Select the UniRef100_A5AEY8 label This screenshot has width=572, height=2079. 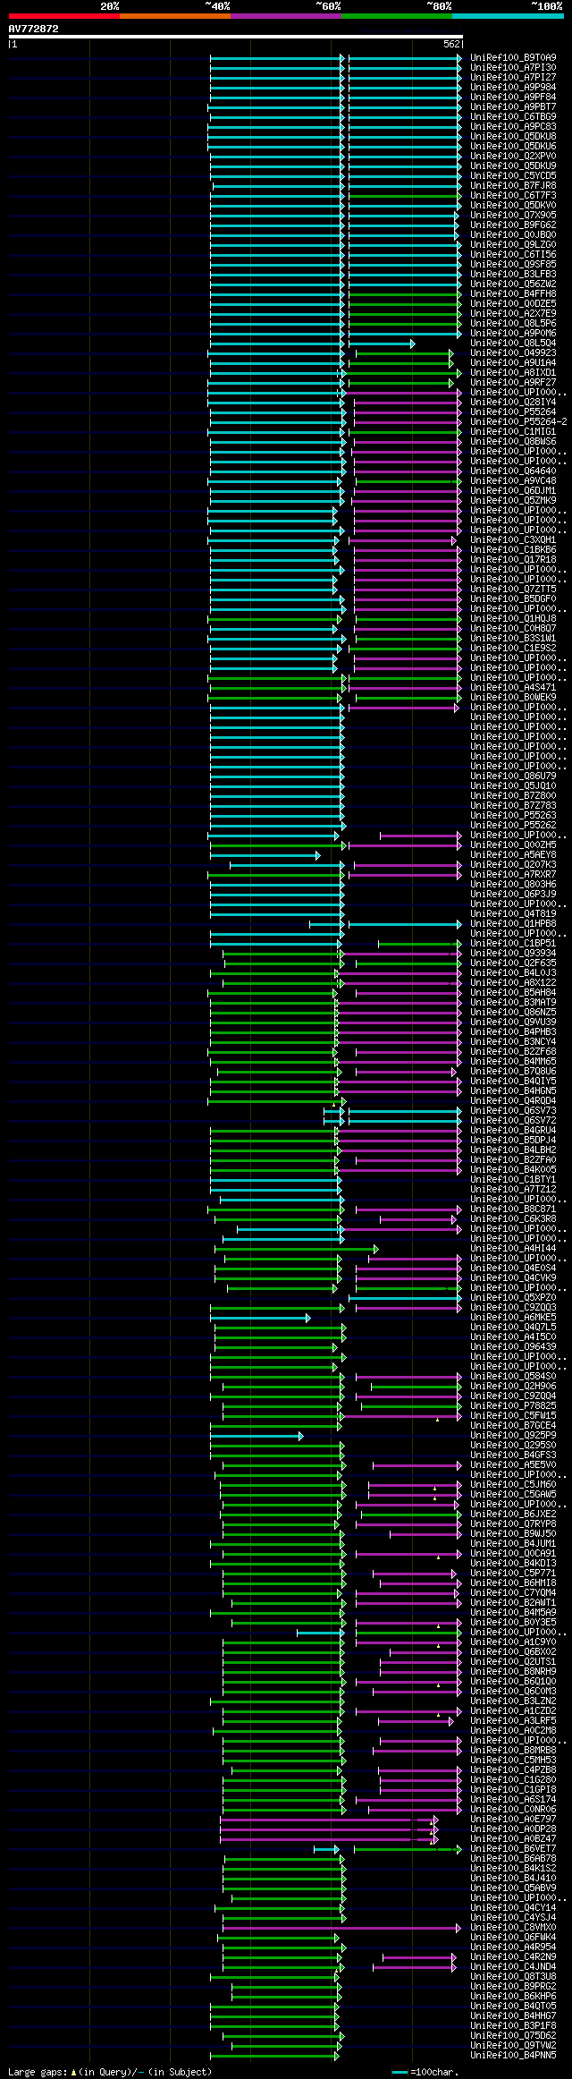click(513, 854)
